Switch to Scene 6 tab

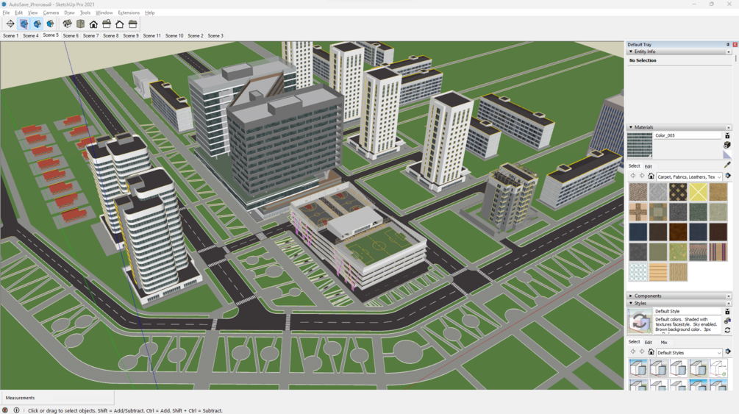[71, 35]
